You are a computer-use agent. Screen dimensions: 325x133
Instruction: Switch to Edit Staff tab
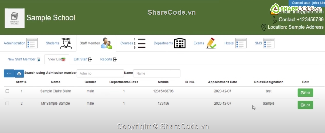click(x=83, y=59)
